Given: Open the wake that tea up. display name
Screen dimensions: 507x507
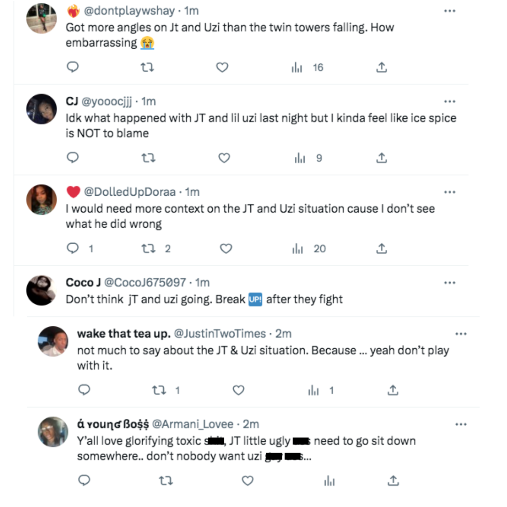Looking at the screenshot, I should [123, 334].
